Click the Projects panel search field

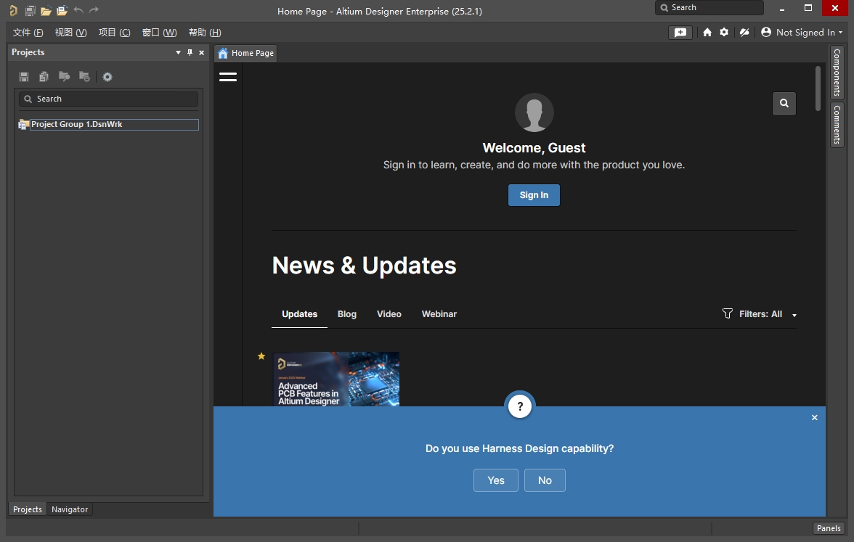tap(109, 99)
